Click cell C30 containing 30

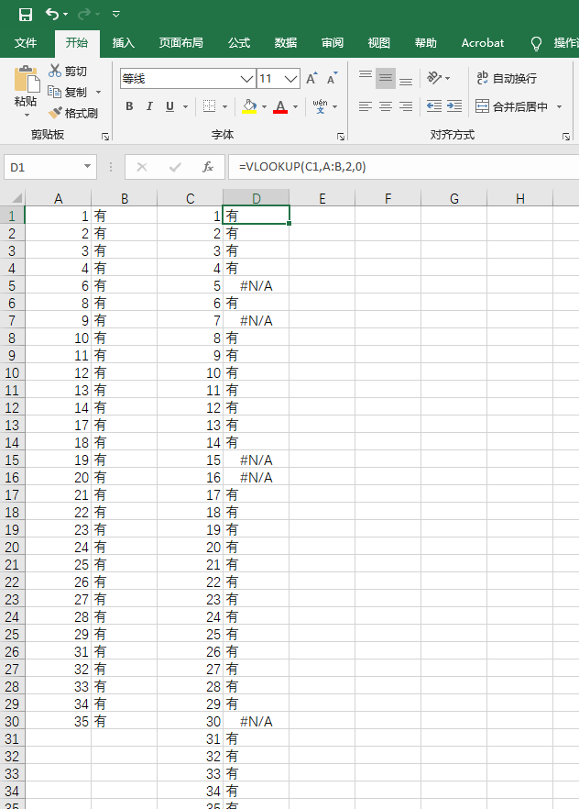click(190, 721)
